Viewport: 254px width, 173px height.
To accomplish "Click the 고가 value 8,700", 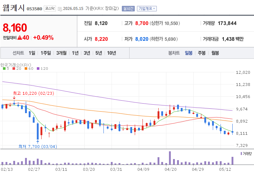I will 142,23.
